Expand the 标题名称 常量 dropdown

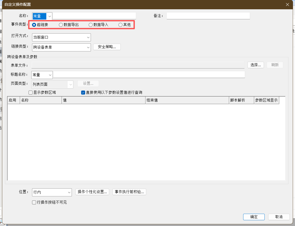click(50, 75)
